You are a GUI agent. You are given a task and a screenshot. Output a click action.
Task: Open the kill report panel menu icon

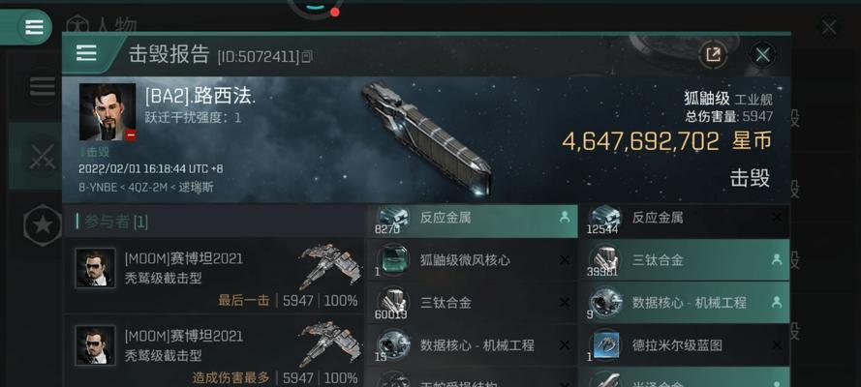click(x=87, y=53)
